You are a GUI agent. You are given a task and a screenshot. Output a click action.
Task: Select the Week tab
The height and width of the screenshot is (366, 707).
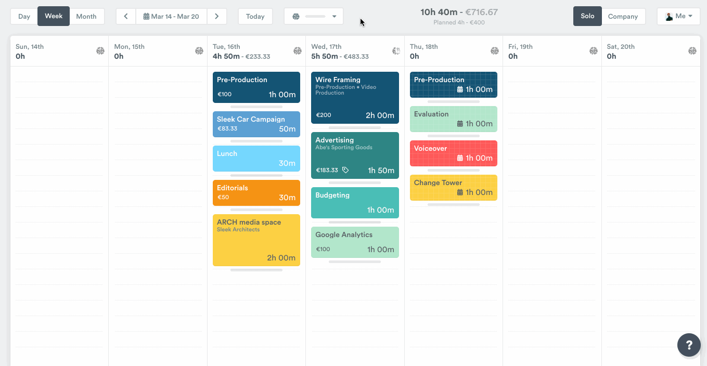coord(53,16)
